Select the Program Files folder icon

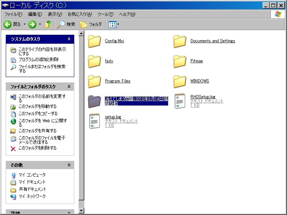point(94,82)
